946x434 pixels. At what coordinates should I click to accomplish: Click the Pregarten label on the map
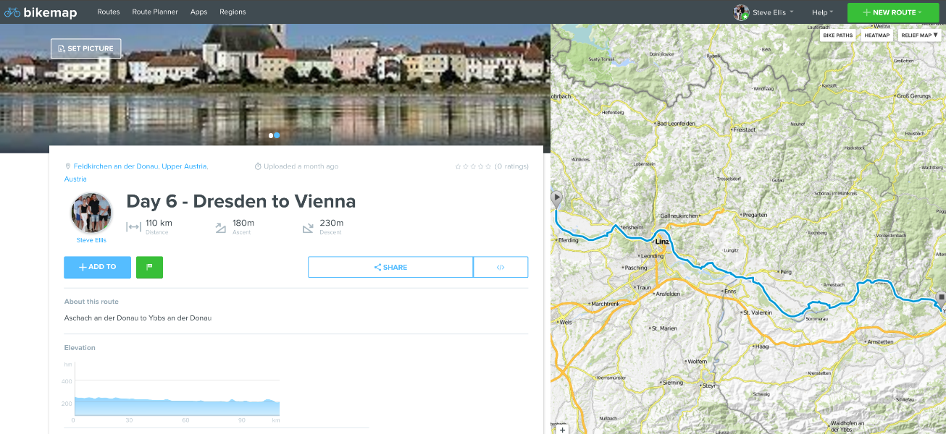point(755,215)
